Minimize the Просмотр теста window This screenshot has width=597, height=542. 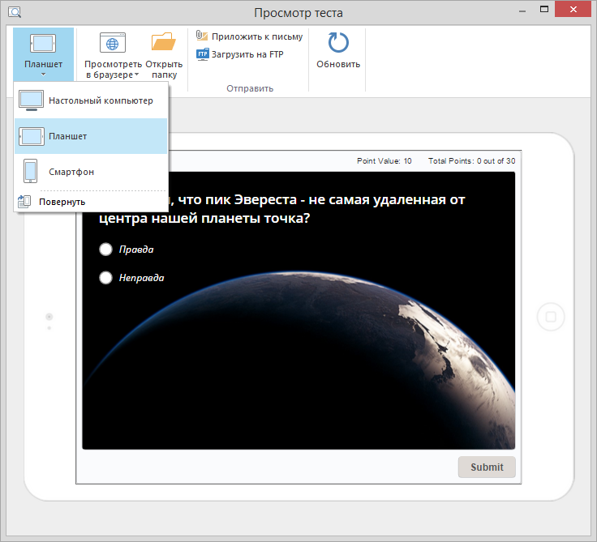[522, 12]
